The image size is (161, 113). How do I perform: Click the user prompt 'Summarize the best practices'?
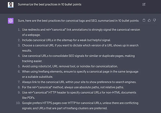49,5
